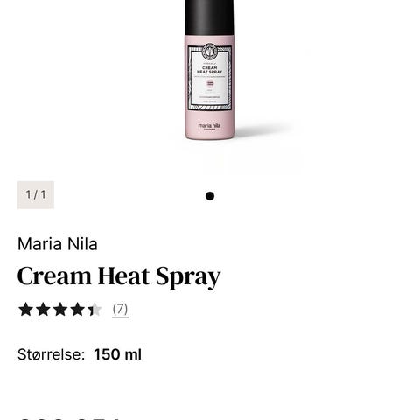Click the bottle's shadow in the product photo
420x420 pixels.
click(262, 129)
